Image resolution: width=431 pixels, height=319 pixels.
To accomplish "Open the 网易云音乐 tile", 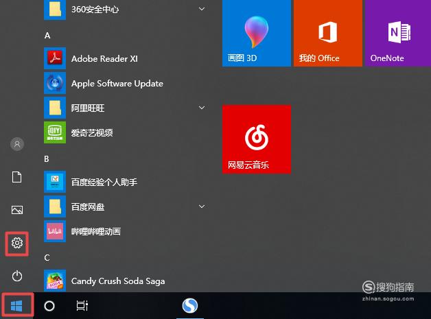I will pyautogui.click(x=257, y=139).
